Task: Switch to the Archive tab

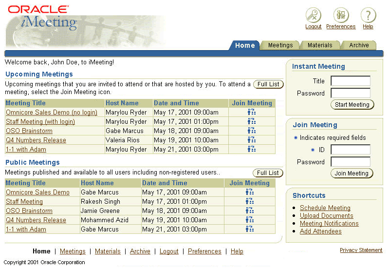Action: [359, 45]
